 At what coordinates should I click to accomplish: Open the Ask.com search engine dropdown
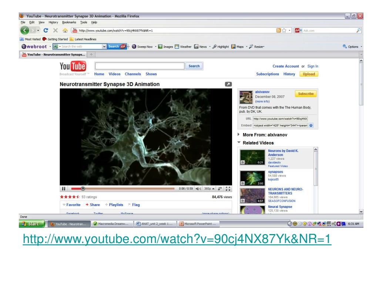[x=298, y=30]
